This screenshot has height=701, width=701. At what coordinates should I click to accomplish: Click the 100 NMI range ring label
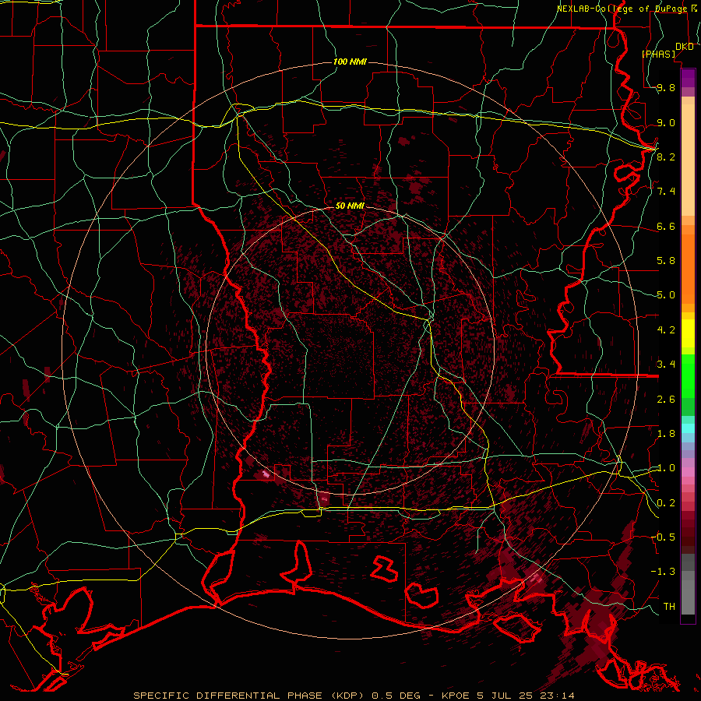tap(350, 62)
